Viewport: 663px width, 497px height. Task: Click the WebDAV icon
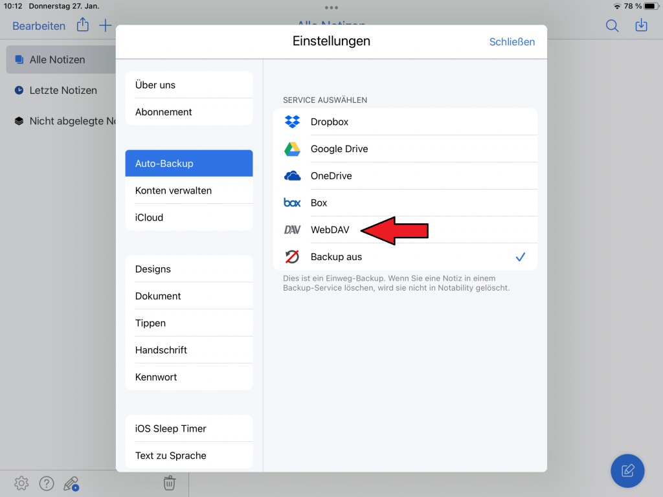coord(292,230)
